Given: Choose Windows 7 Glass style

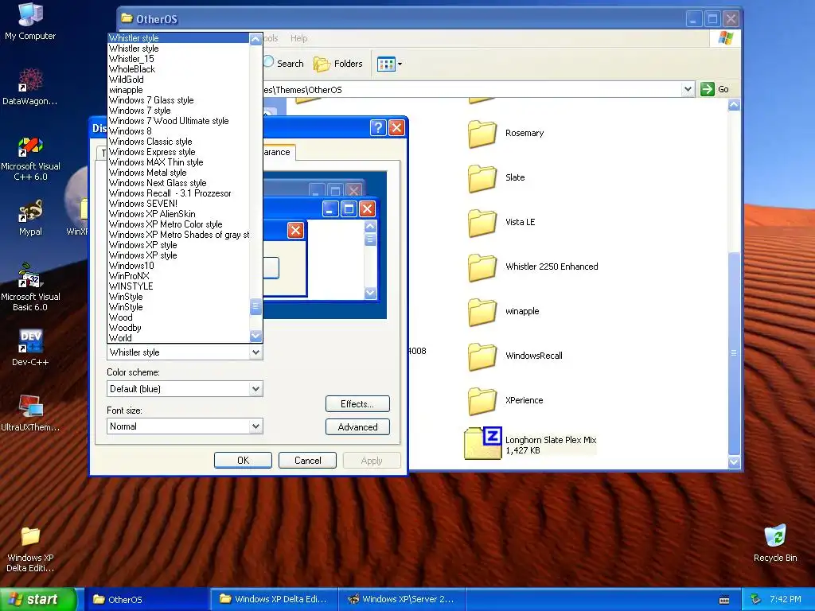Looking at the screenshot, I should pos(178,100).
